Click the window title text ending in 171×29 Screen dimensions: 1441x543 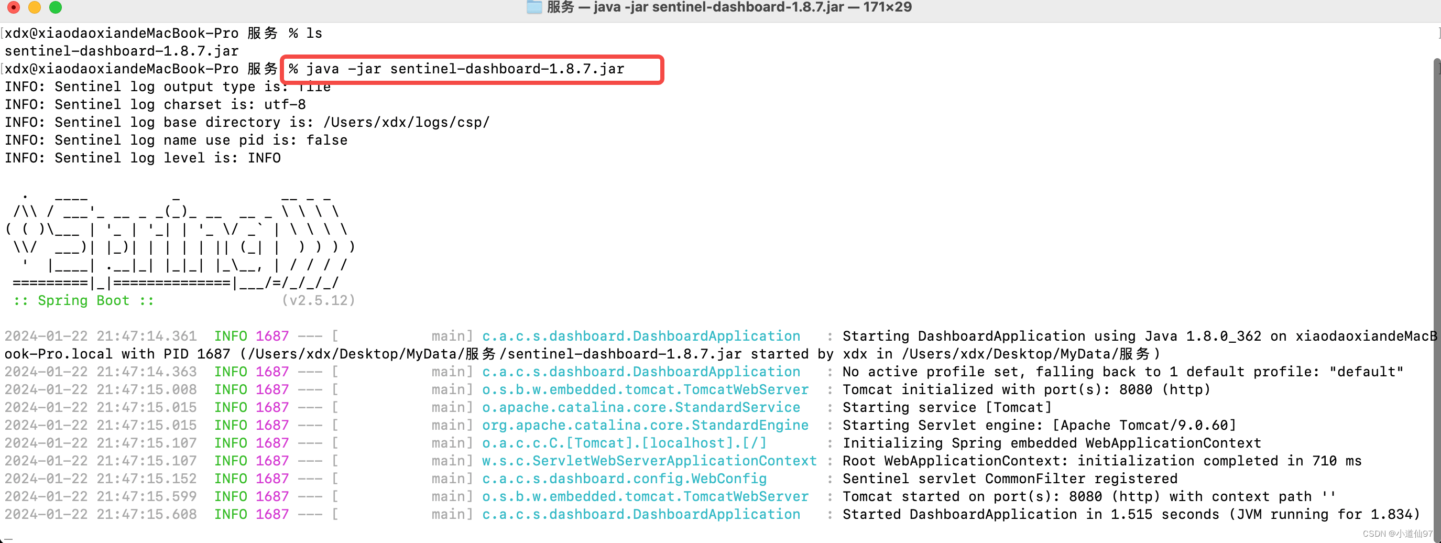(x=729, y=7)
